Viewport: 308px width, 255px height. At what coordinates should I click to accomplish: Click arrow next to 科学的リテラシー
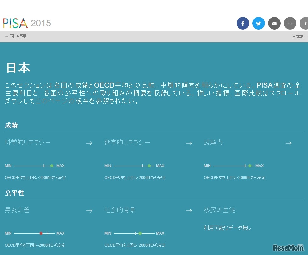89,143
